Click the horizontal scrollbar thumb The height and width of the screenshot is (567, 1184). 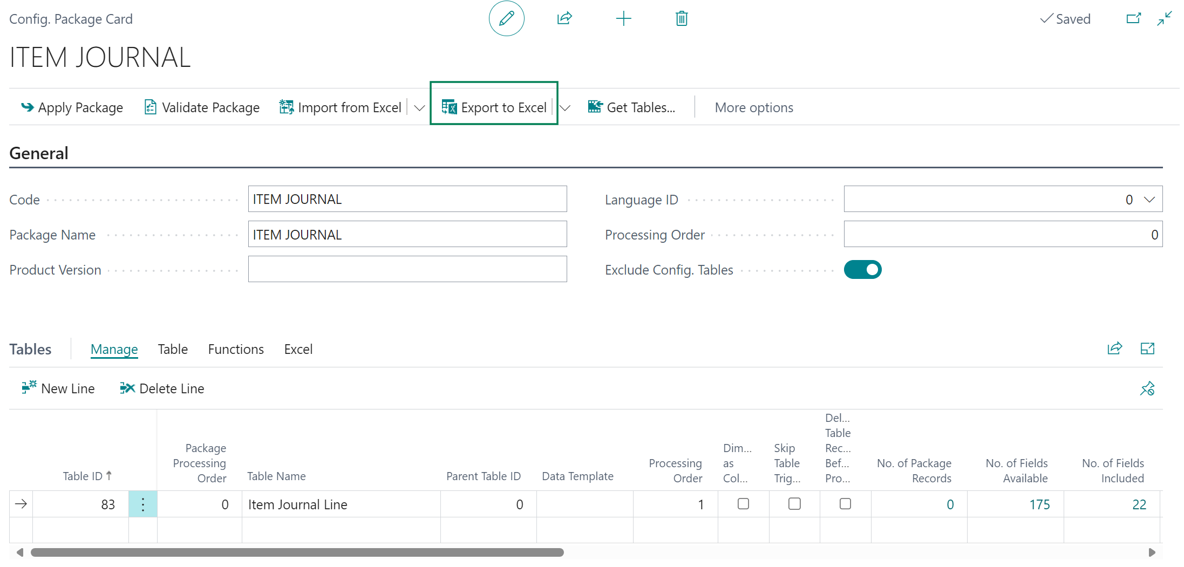[297, 552]
